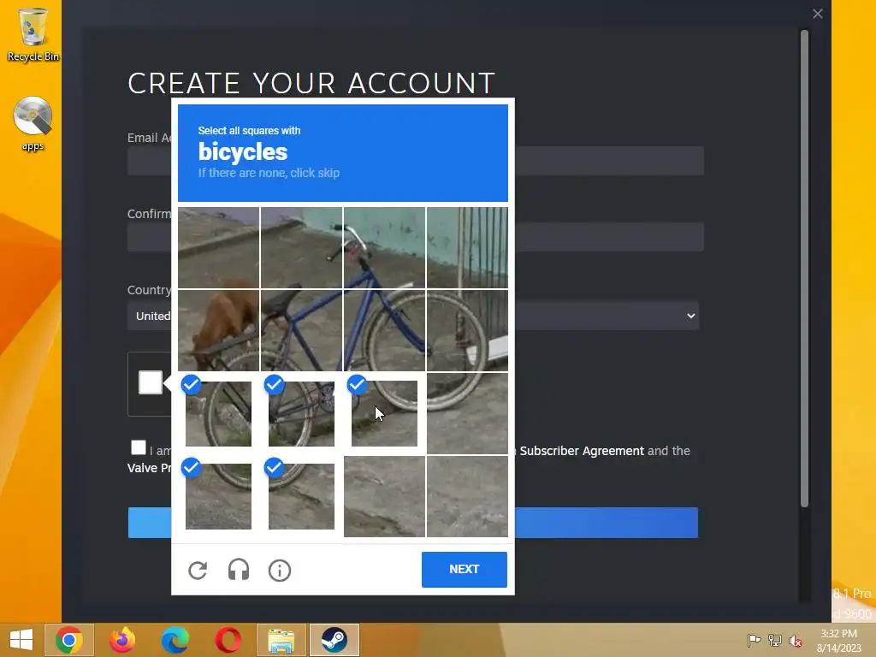The width and height of the screenshot is (876, 657).
Task: Deselect the checked bottom-row tile beside the corner
Action: [x=301, y=496]
